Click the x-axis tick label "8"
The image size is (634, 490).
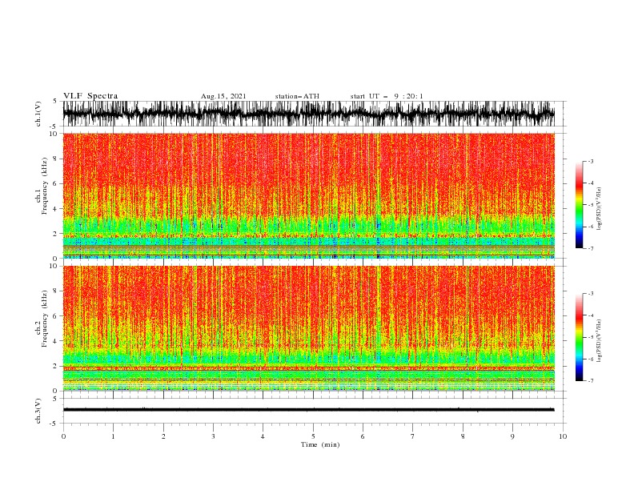pos(463,436)
